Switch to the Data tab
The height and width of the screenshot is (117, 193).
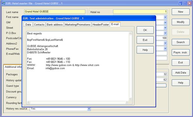pos(28,25)
